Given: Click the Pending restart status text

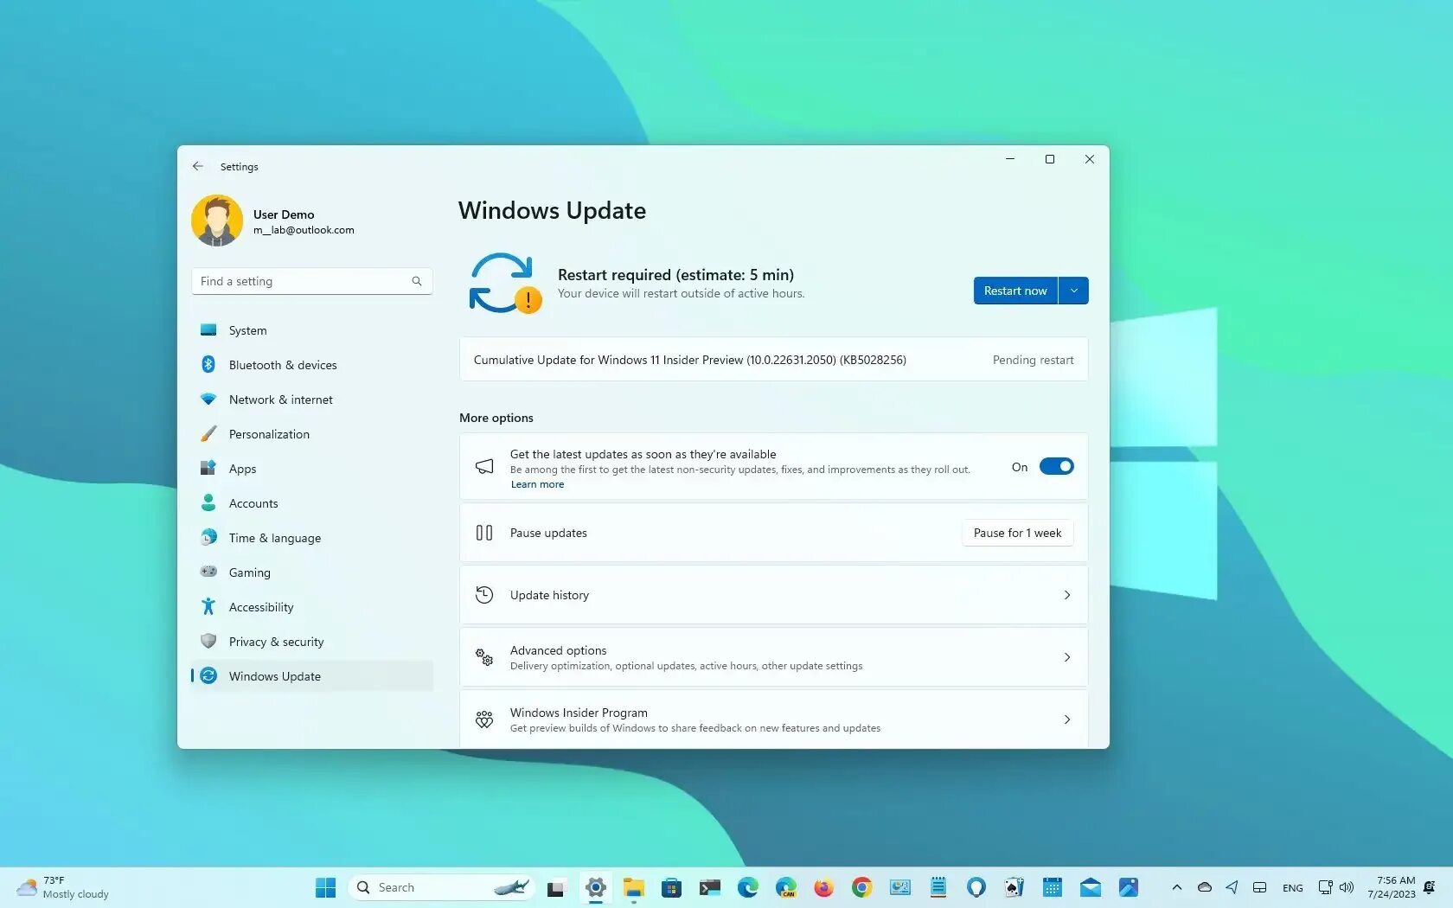Looking at the screenshot, I should coord(1033,360).
